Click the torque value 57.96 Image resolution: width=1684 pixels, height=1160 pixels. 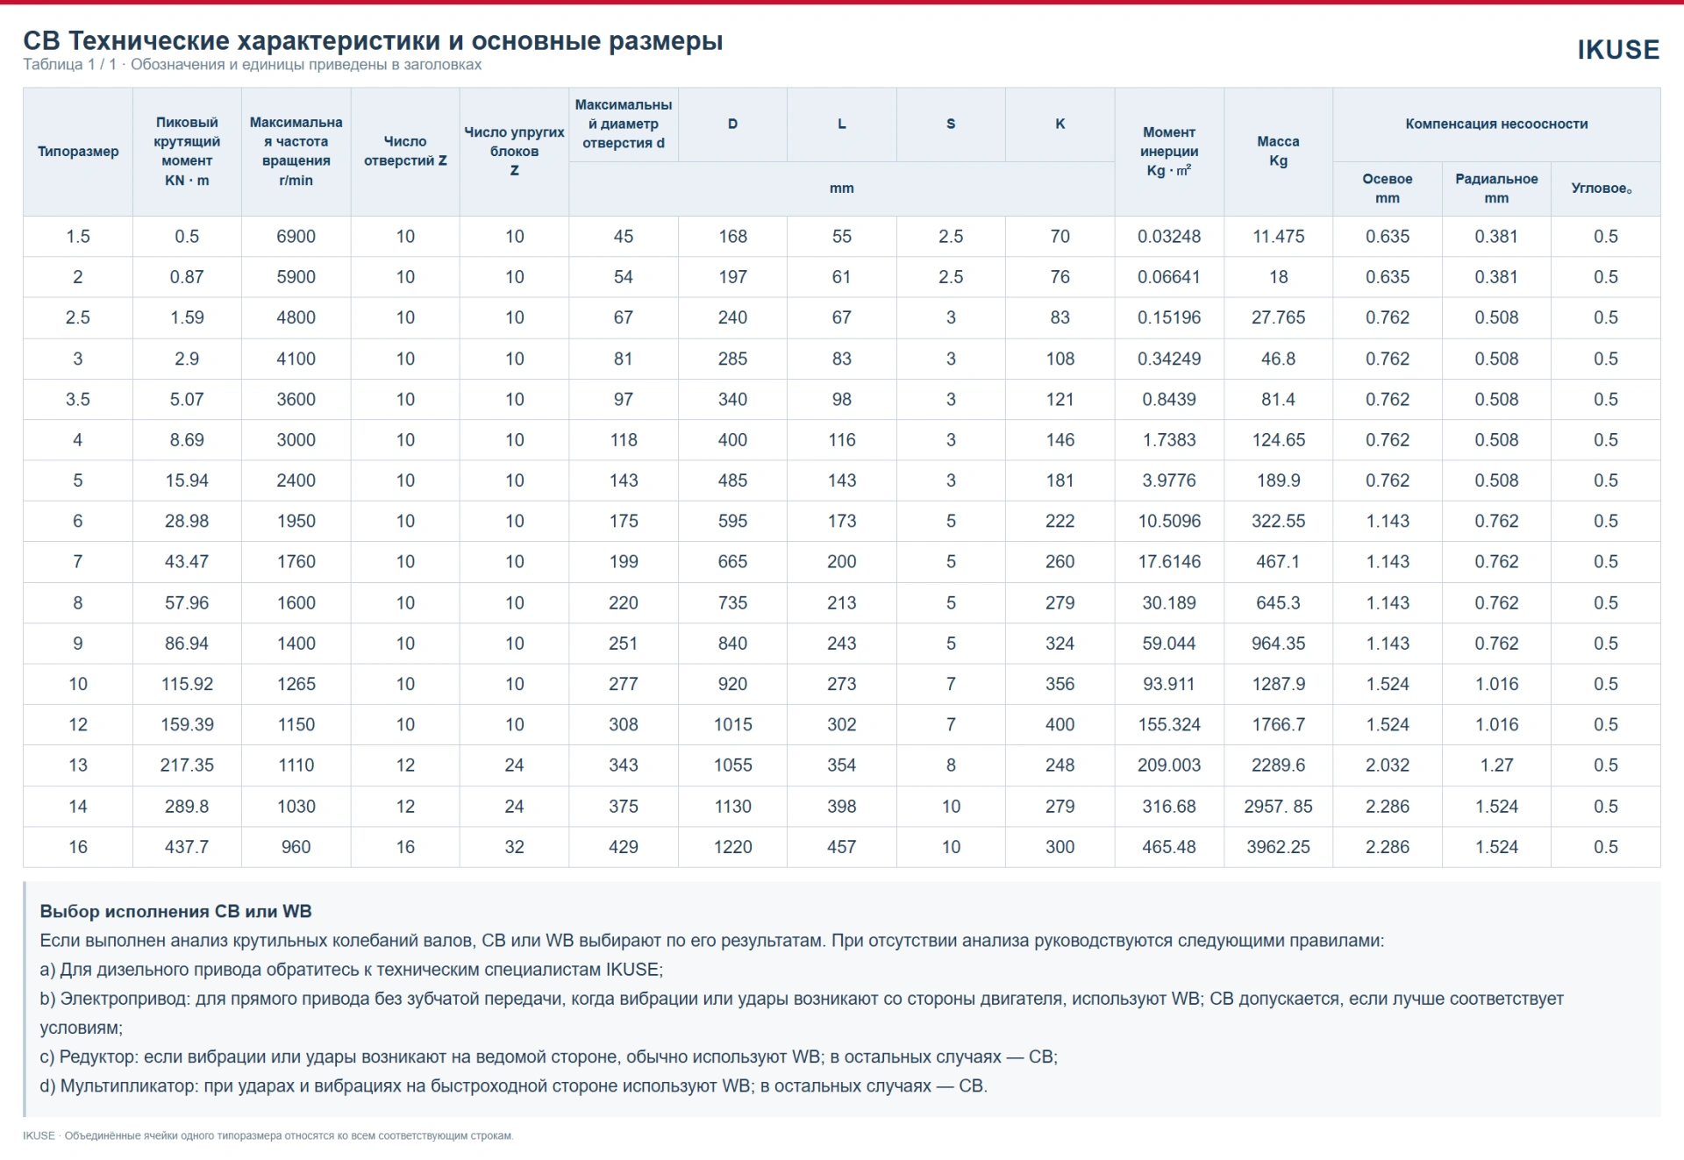click(187, 603)
